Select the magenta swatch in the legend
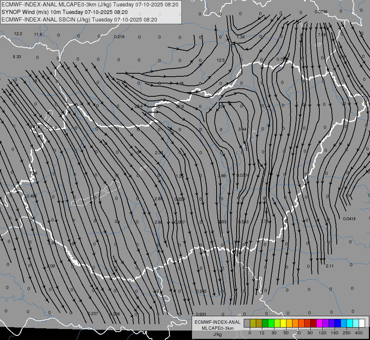This screenshot has width=370, height=340. click(x=319, y=323)
